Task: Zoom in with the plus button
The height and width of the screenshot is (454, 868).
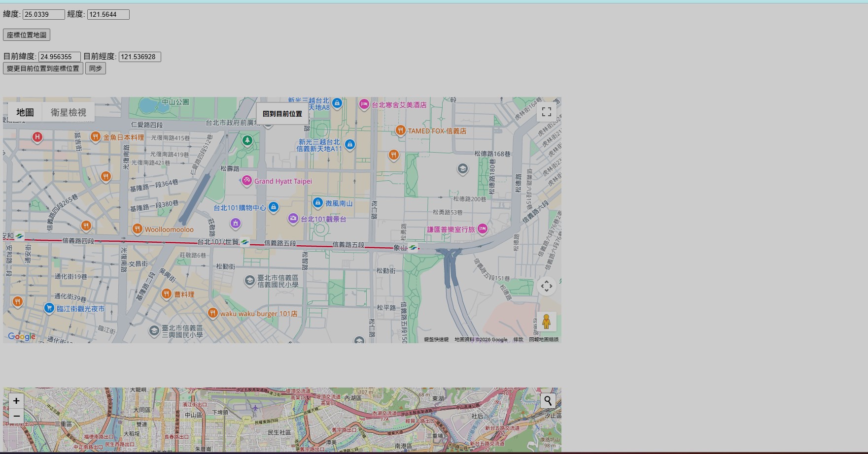Action: click(16, 401)
